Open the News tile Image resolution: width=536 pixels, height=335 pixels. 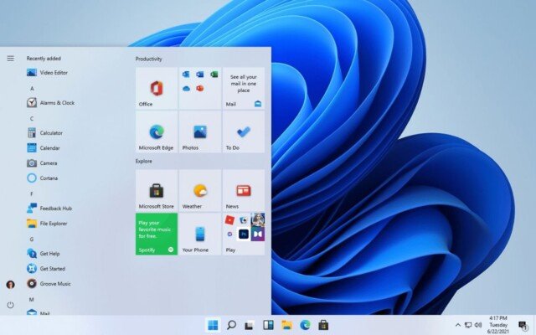point(244,191)
